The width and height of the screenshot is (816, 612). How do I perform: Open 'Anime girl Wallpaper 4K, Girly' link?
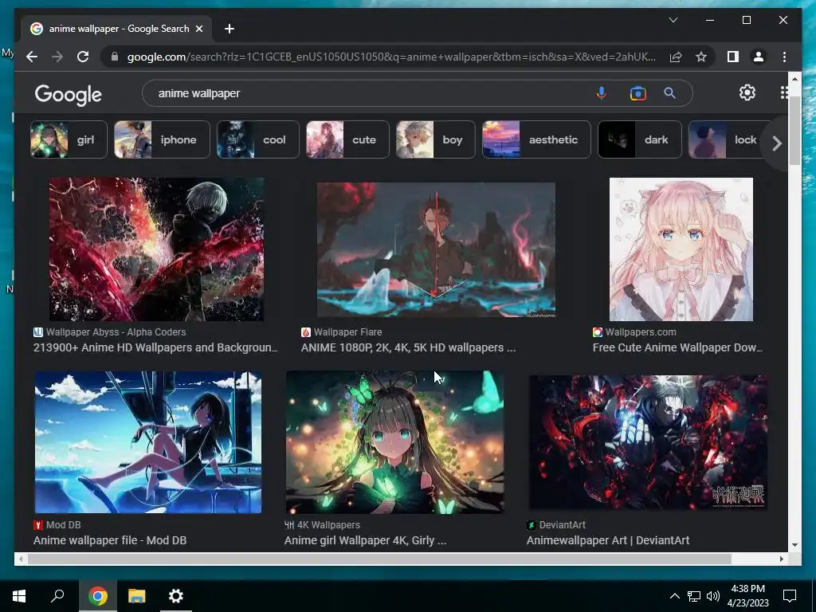point(365,540)
